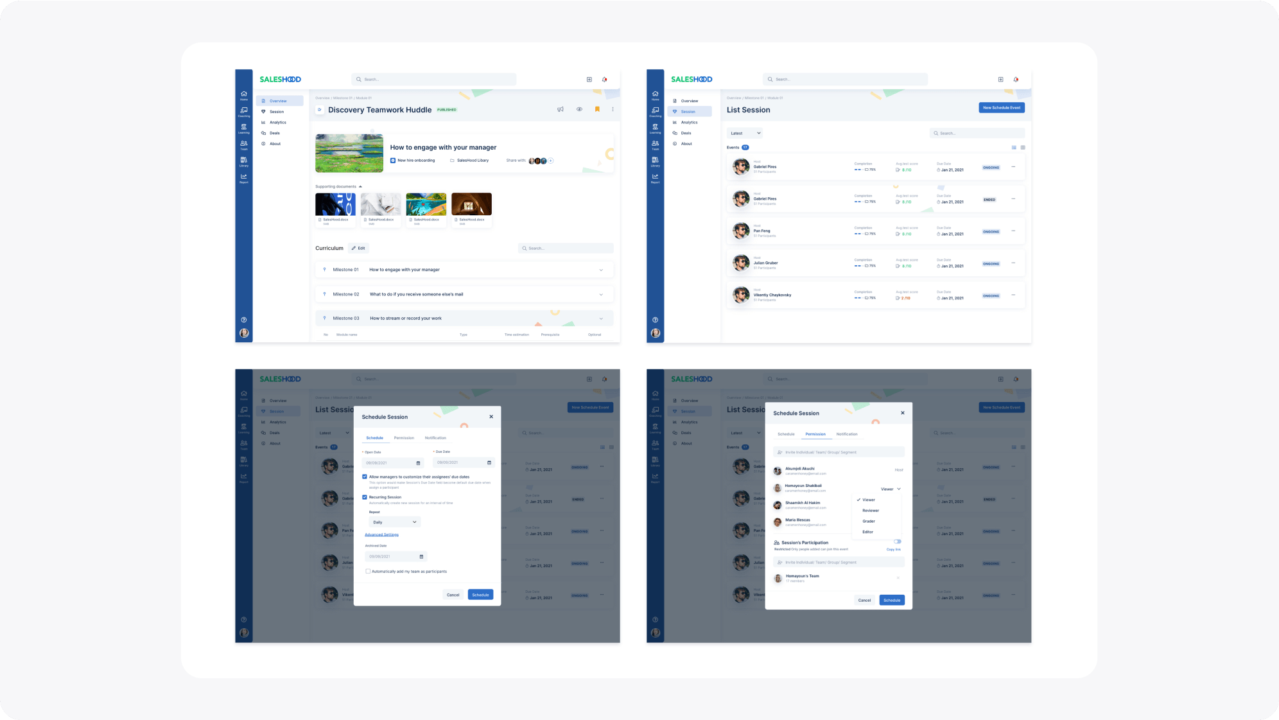
Task: Click SalesHood Libary folder link
Action: [x=469, y=161]
